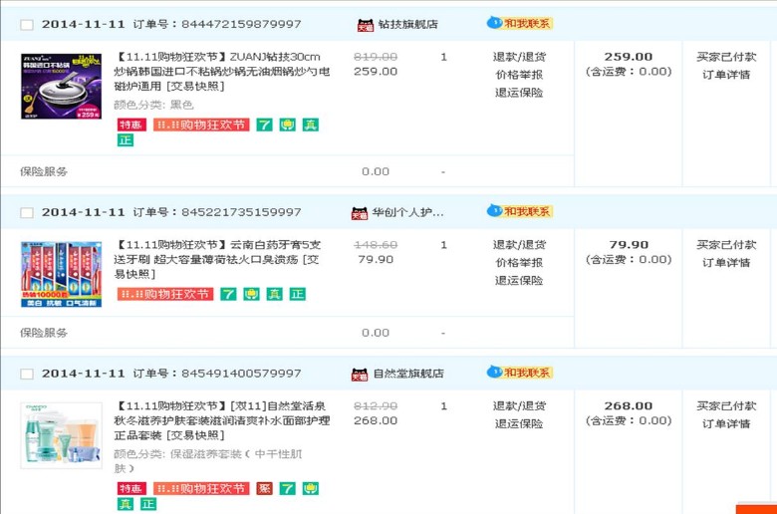Viewport: 777px width, 514px height.
Task: Open the 自然堂 skincare set thumbnail
Action: [x=62, y=435]
